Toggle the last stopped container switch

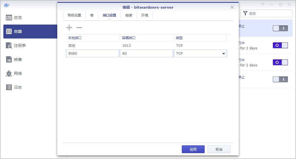coord(280,79)
